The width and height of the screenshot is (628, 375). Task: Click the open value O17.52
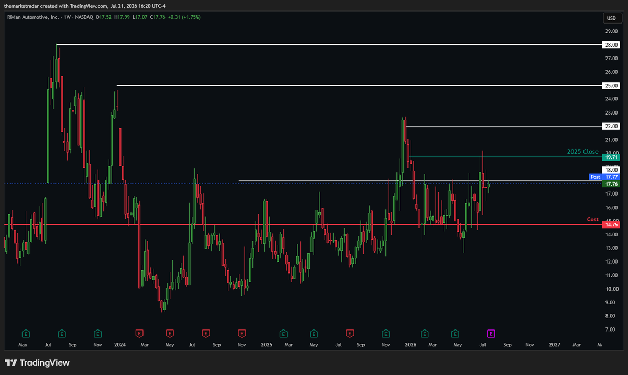[104, 17]
